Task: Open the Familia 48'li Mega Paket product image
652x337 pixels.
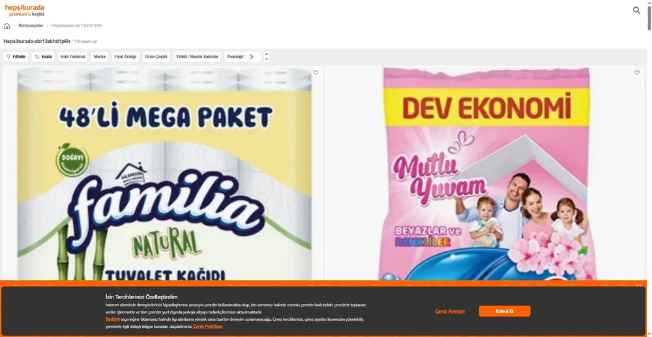Action: point(163,175)
